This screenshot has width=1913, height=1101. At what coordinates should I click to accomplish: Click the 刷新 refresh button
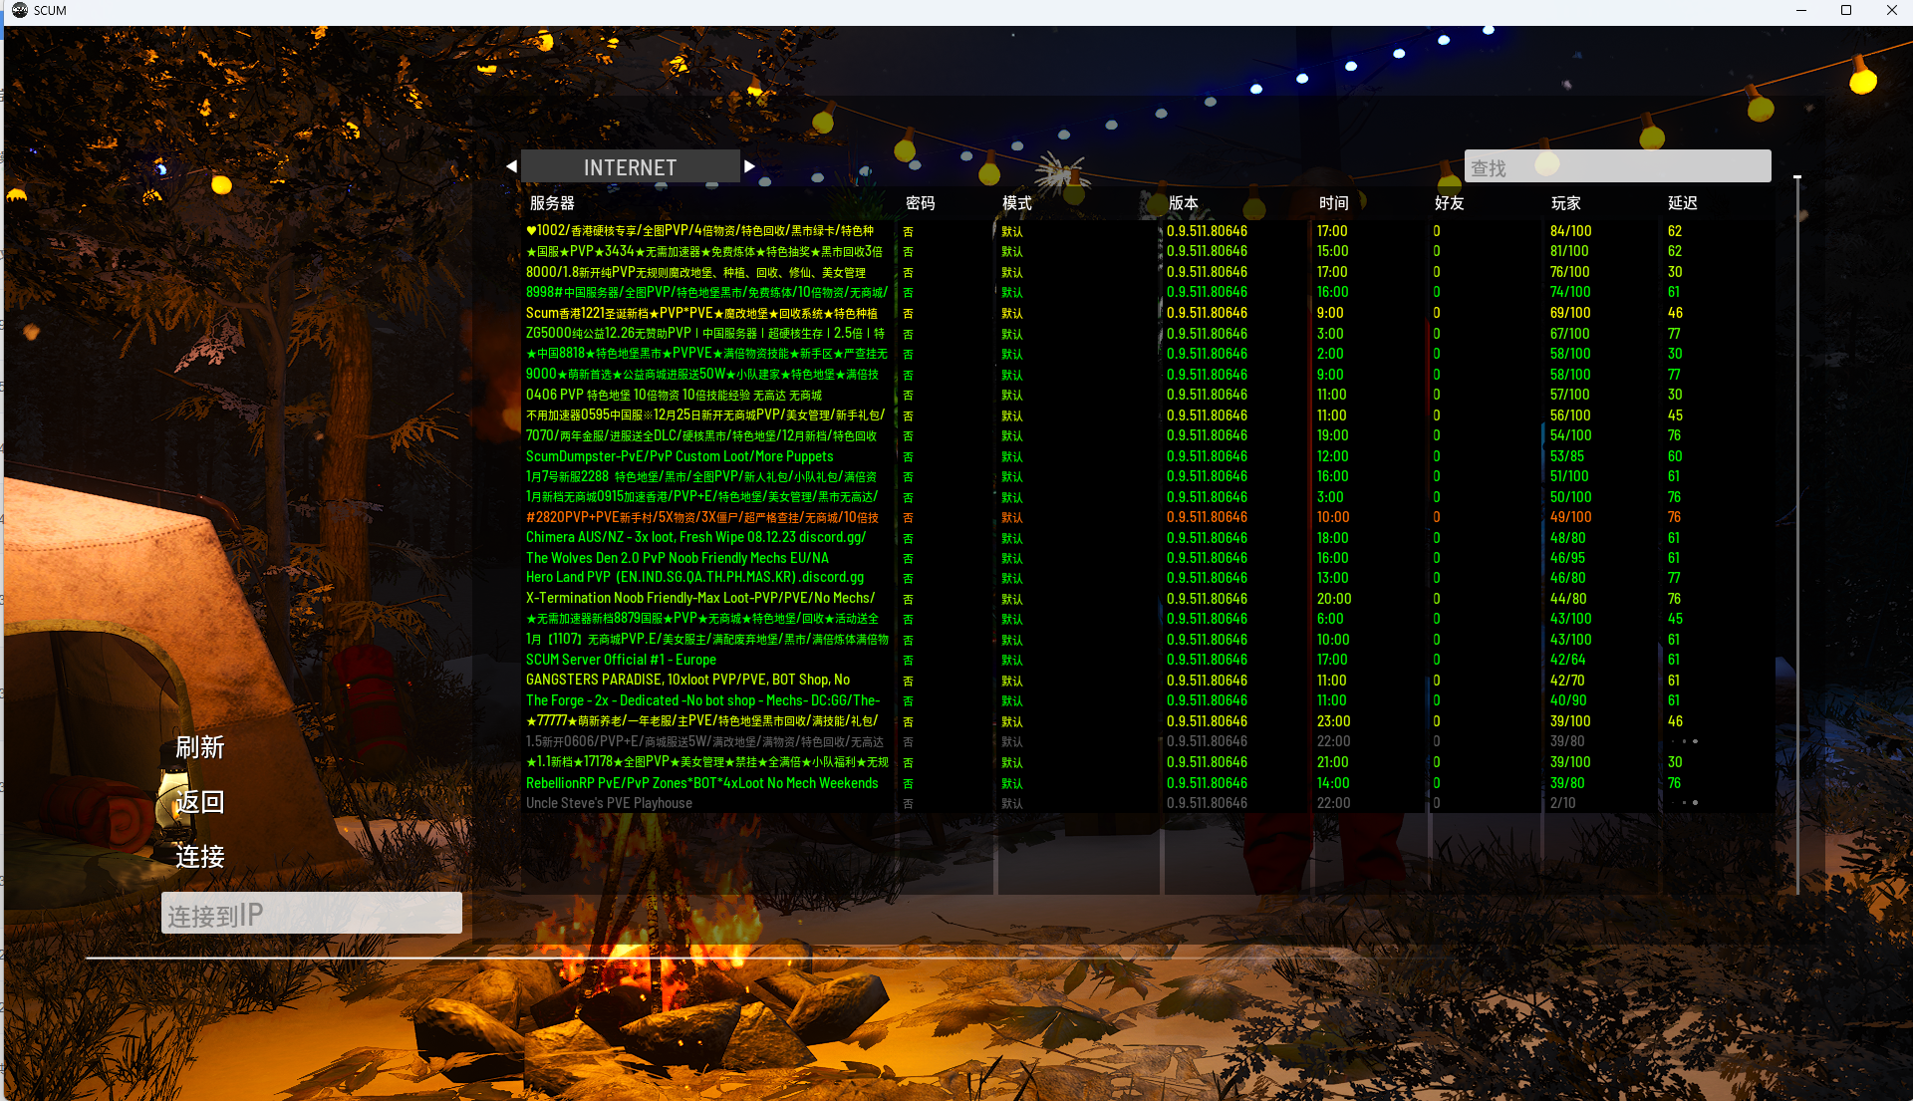point(199,747)
